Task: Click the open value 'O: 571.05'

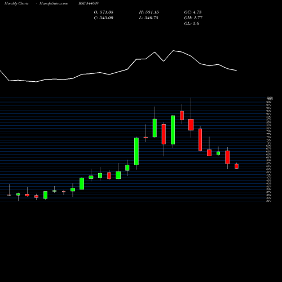Action: (x=104, y=12)
